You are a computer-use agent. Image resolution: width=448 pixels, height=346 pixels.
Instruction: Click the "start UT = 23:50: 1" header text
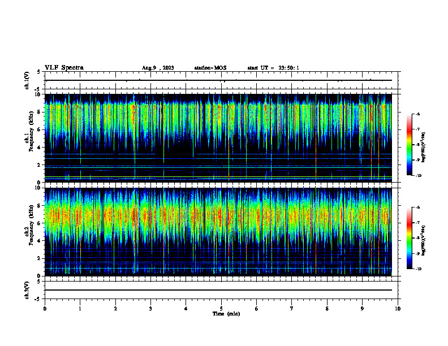[x=273, y=68]
